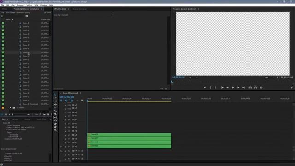Switch to the Effects tab
Screen dimensions: 295x166
5,9
